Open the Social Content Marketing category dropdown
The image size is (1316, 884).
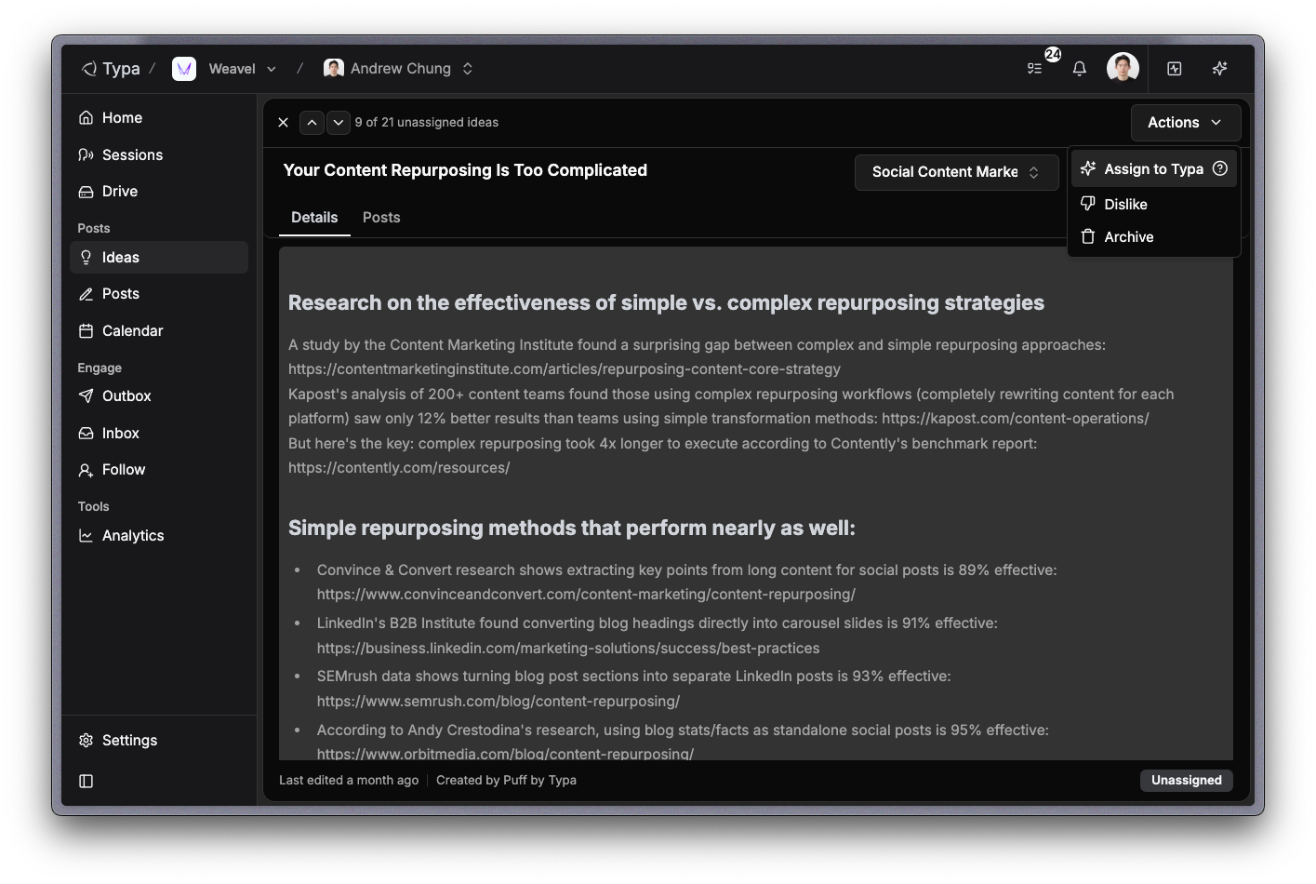point(956,172)
